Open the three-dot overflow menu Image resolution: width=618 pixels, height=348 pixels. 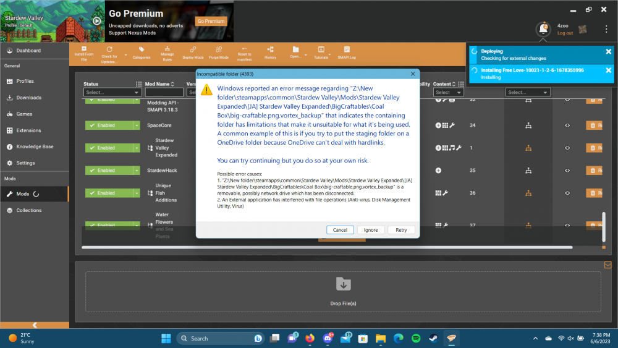(x=606, y=29)
